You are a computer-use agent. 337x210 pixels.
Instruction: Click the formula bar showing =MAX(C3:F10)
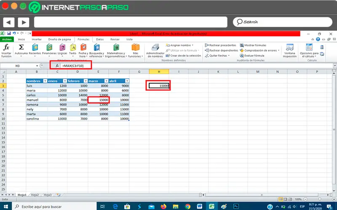pyautogui.click(x=197, y=66)
